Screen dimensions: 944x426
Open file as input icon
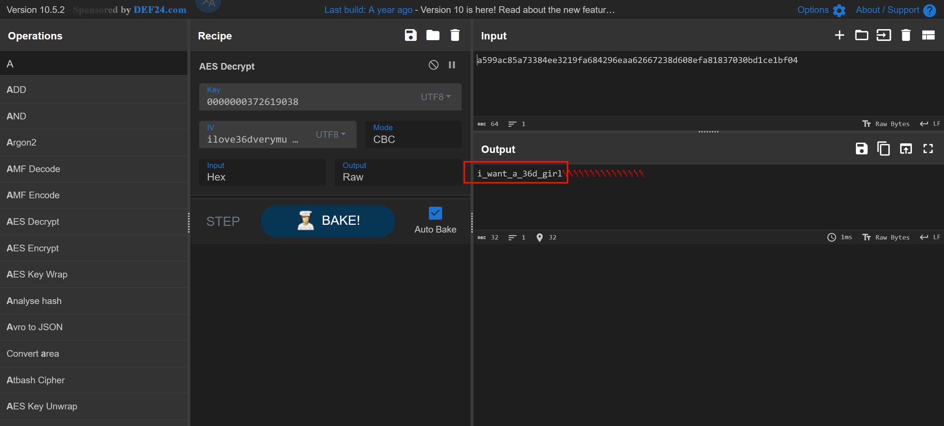884,35
